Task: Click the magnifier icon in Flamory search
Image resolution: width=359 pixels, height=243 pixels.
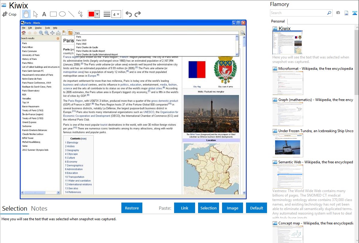Action: click(x=329, y=13)
